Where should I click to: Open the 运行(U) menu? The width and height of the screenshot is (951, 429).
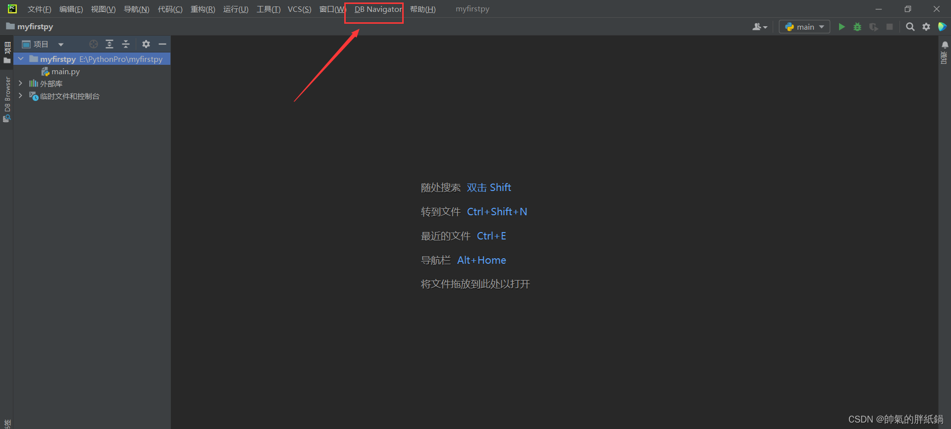[236, 9]
